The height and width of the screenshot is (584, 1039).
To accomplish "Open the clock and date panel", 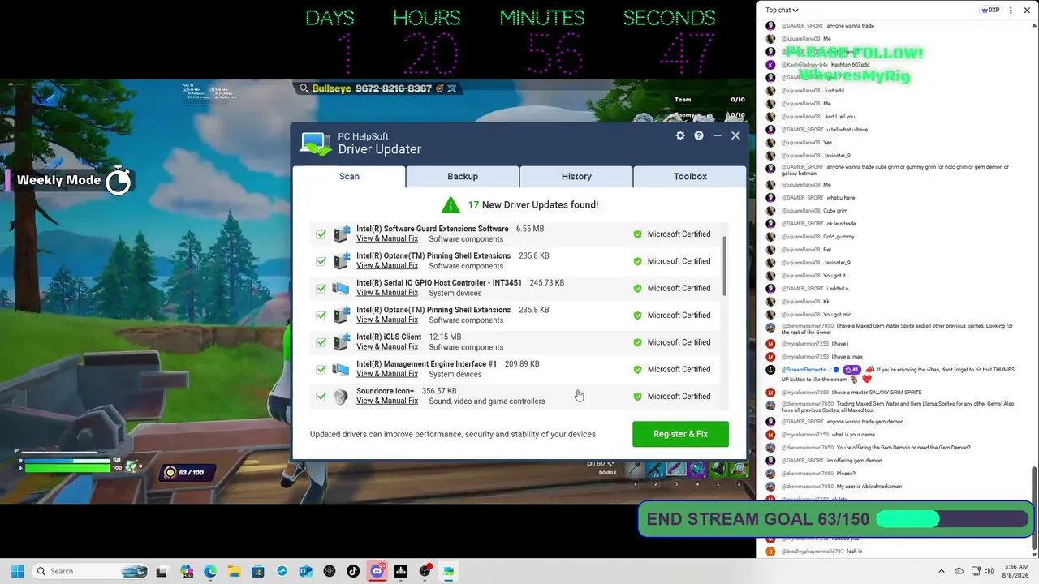I will tap(1016, 571).
